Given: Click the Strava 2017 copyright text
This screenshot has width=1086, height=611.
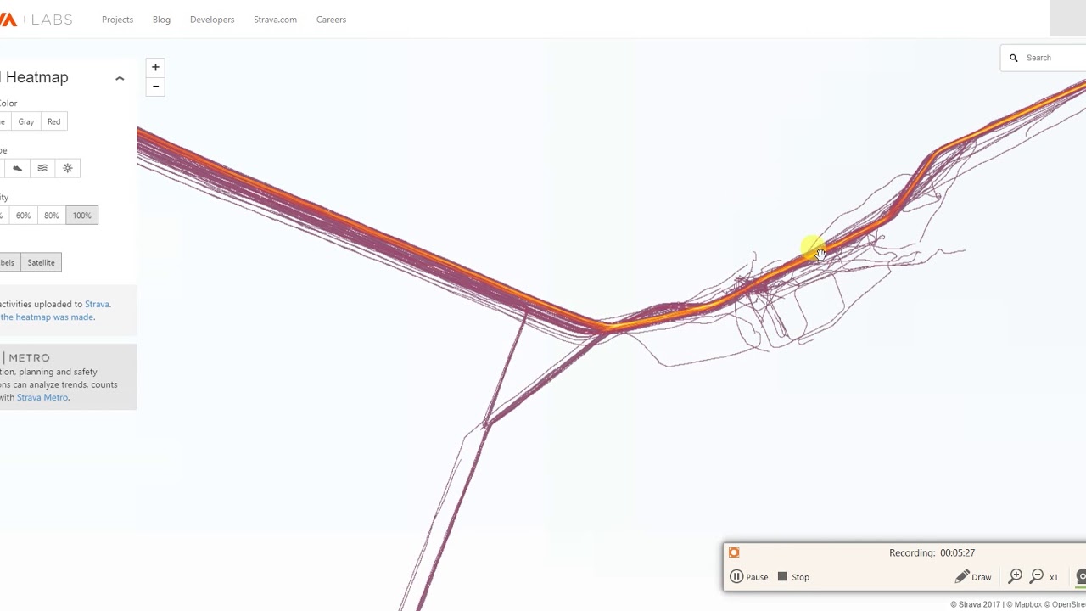Looking at the screenshot, I should pyautogui.click(x=976, y=605).
